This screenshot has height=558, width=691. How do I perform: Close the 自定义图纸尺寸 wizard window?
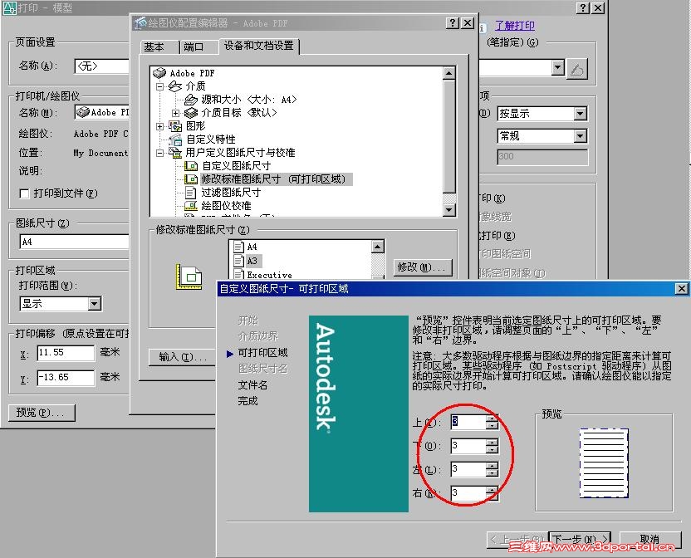click(x=681, y=289)
